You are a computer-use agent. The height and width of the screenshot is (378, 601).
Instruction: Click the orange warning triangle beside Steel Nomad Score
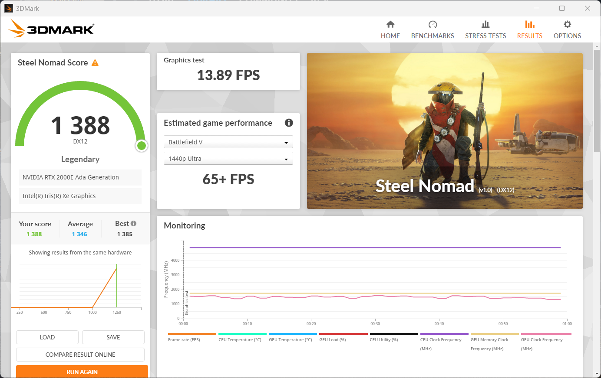point(95,63)
